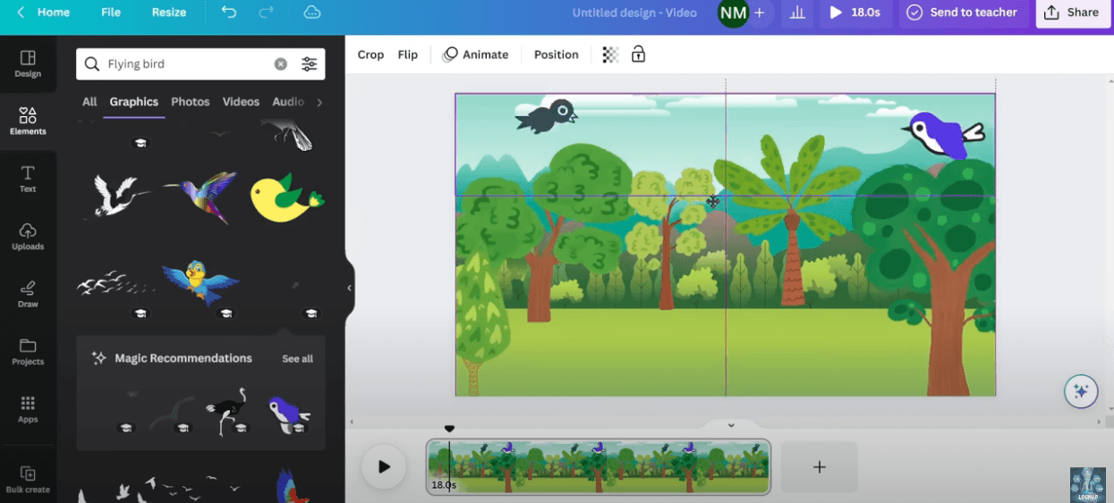1114x503 pixels.
Task: Select the colorful hummingbird graphic
Action: pyautogui.click(x=201, y=197)
